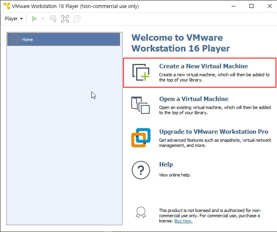Click 'Get advanced features such as snapshots' text
This screenshot has width=277, height=232.
(215, 143)
